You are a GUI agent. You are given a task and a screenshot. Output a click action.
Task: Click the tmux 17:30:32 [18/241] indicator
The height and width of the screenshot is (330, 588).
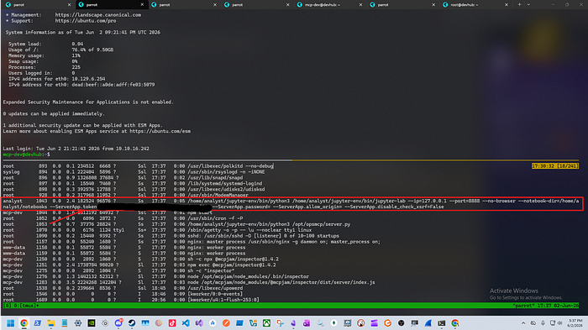pos(555,165)
